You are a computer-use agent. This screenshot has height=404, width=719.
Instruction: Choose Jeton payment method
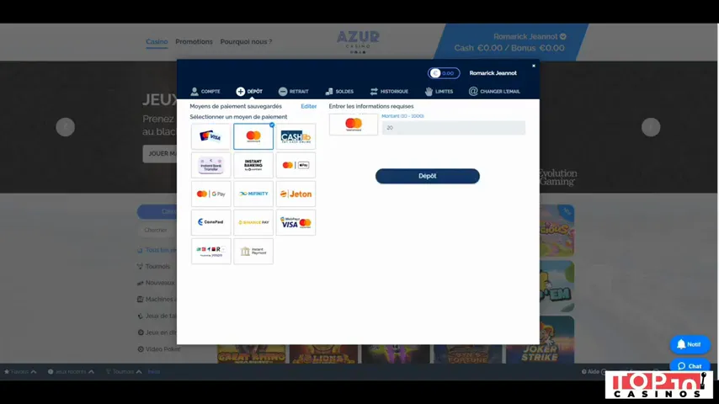pyautogui.click(x=296, y=194)
